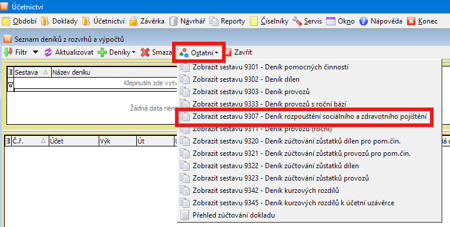Sort by the Sestava column header
This screenshot has height=227, width=450.
click(x=32, y=72)
